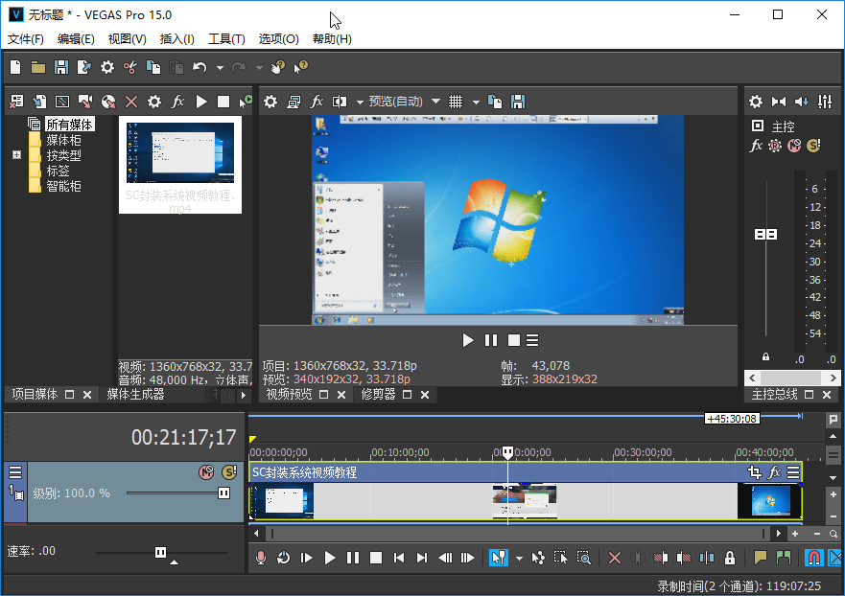Viewport: 845px width, 596px height.
Task: Save preview snapshot to file
Action: coord(518,102)
